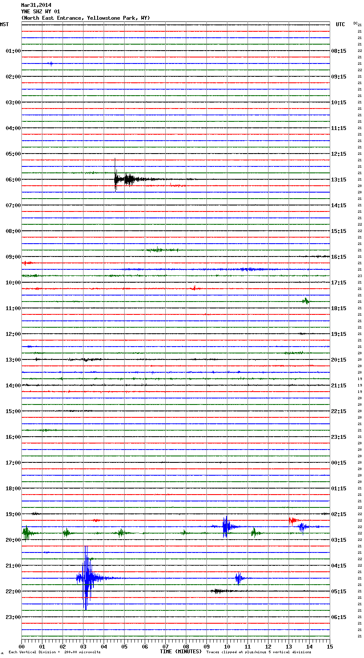Viewport: 364px width, 658px height.
Task: Click the date label Mar31,2014
Action: (x=36, y=5)
